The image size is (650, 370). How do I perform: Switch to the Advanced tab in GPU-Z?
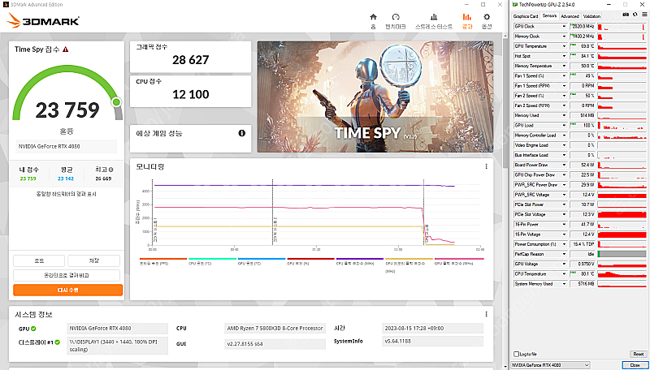(x=570, y=16)
